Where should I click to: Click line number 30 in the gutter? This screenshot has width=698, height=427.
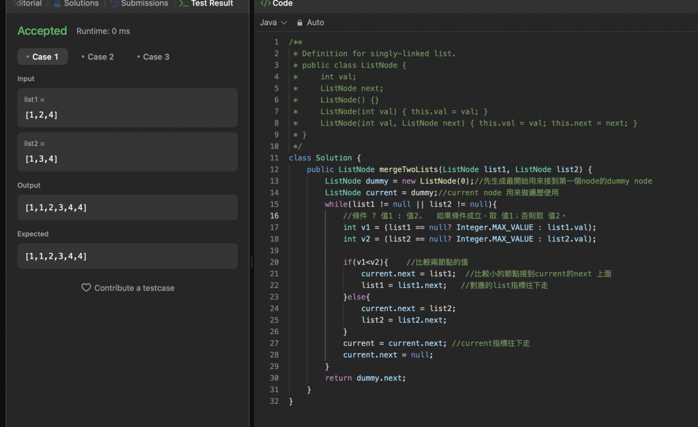click(274, 378)
